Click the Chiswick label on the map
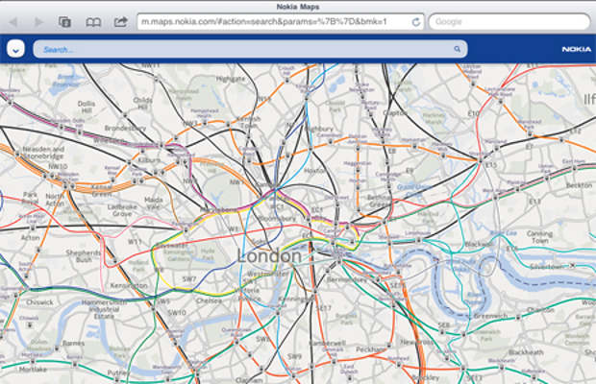The image size is (596, 384). click(40, 302)
